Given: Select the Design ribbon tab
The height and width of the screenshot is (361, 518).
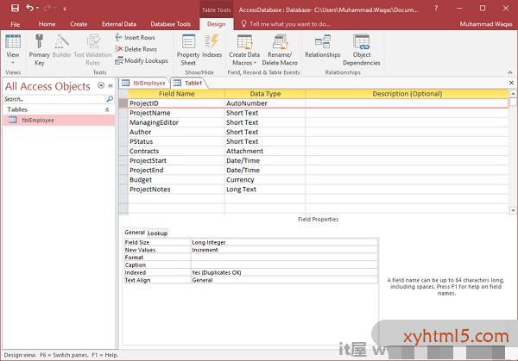Looking at the screenshot, I should [x=216, y=24].
